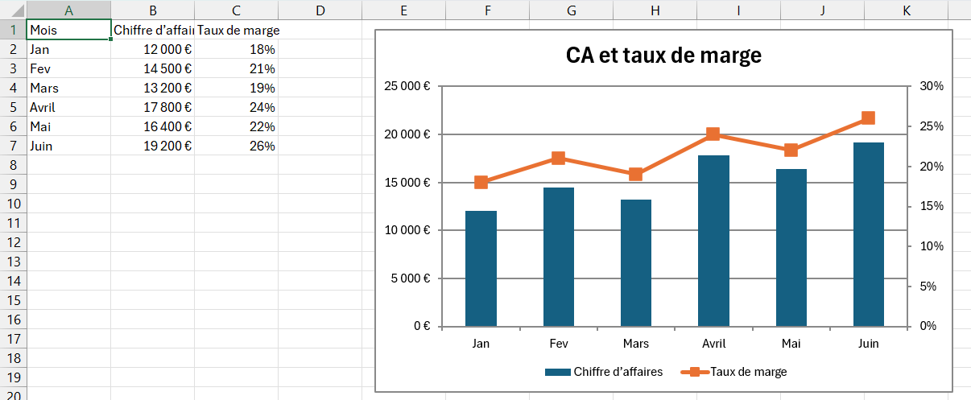Select cell A1 containing Mois
The height and width of the screenshot is (400, 971).
[x=68, y=30]
